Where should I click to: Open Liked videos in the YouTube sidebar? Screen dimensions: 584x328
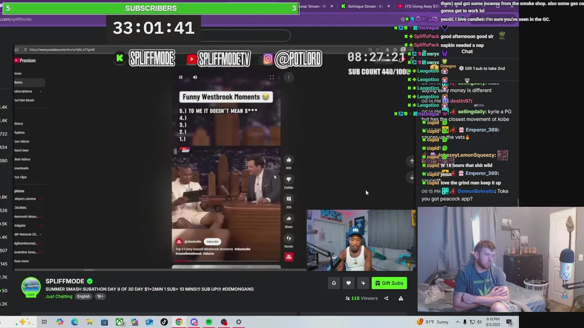22,159
